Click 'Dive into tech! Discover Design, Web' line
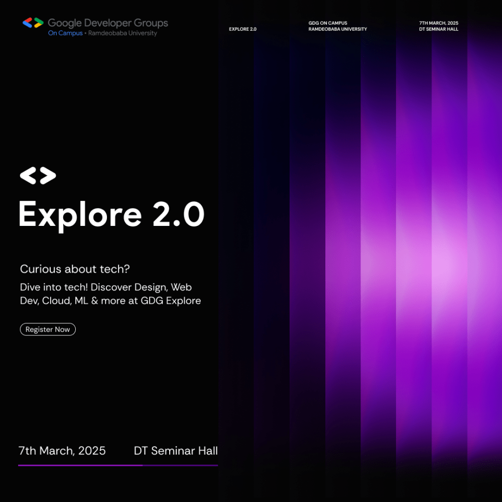This screenshot has width=502, height=502. (x=105, y=287)
